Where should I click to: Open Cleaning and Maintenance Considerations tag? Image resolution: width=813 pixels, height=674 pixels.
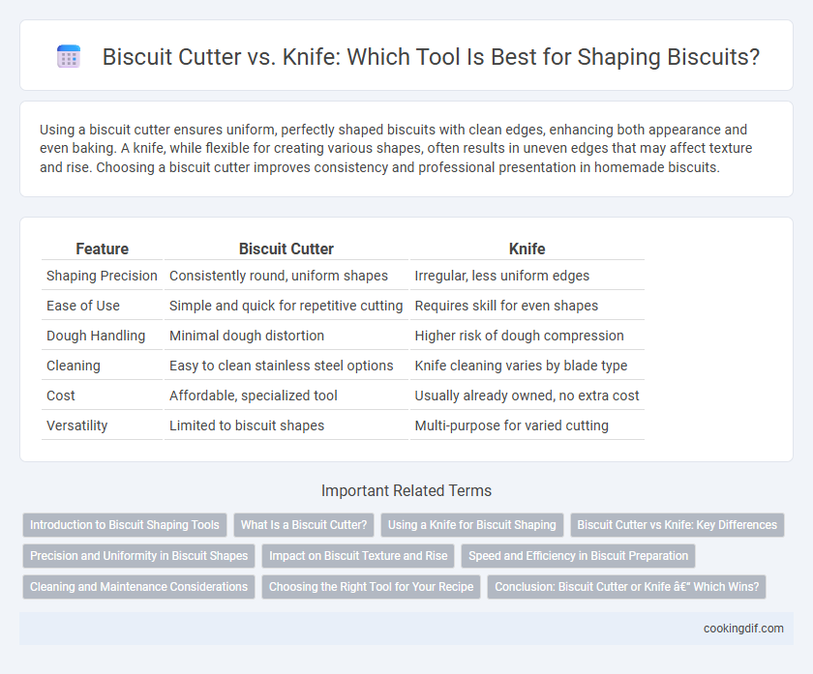pyautogui.click(x=139, y=587)
